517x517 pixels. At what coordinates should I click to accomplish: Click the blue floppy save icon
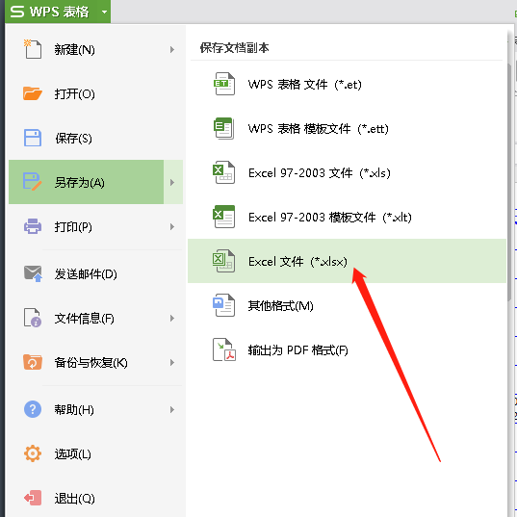coord(33,138)
